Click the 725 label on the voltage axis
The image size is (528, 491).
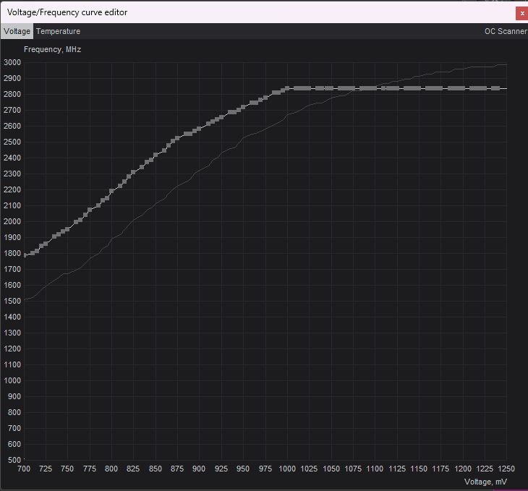coord(46,469)
